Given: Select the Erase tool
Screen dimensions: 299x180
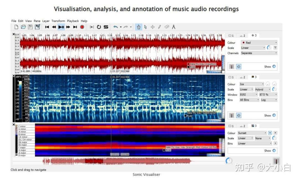Looking at the screenshot, I should [x=167, y=27].
